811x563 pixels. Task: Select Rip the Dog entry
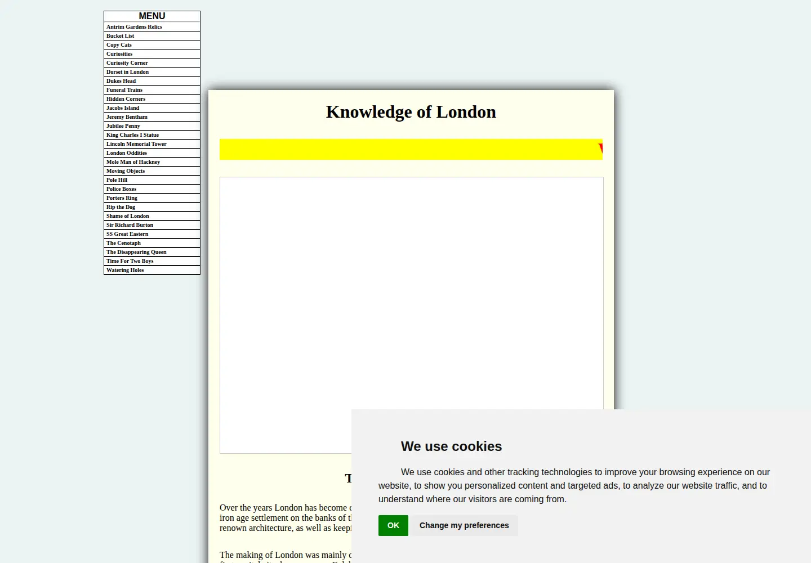point(152,207)
